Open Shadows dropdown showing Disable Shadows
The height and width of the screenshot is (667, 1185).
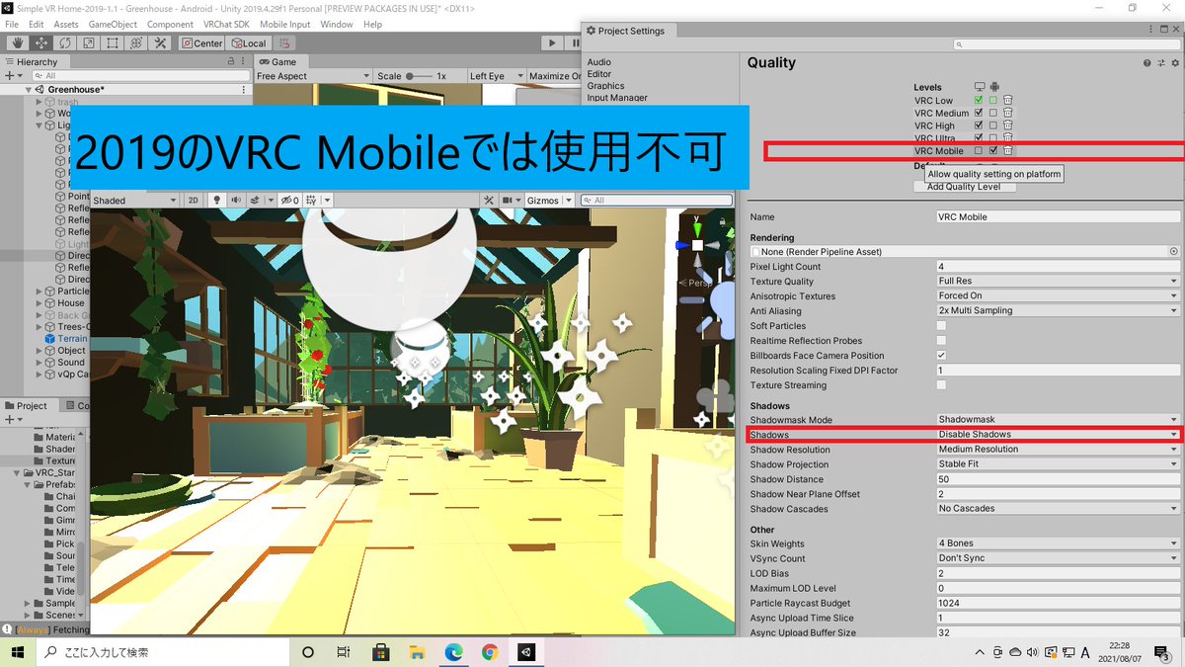[1058, 434]
